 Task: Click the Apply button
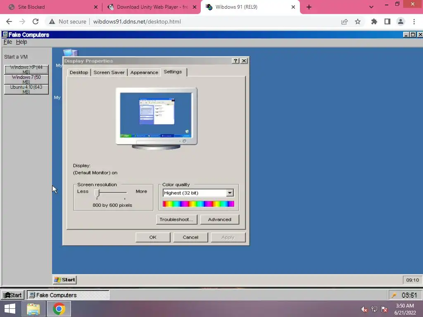tap(228, 237)
